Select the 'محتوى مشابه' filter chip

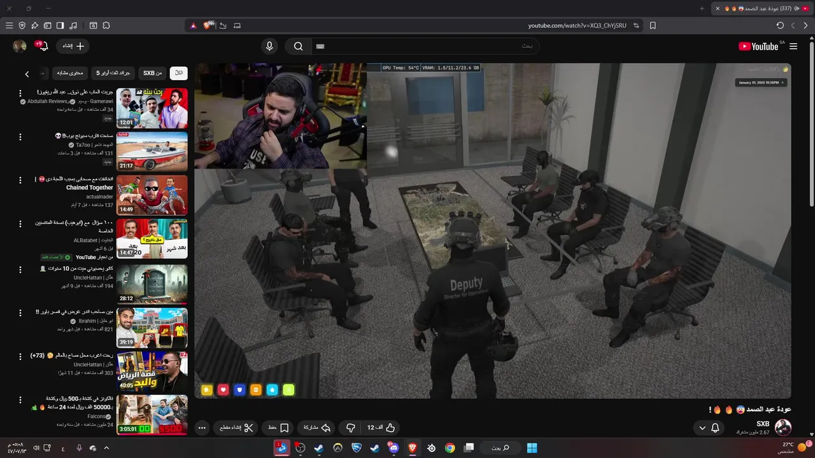(70, 73)
